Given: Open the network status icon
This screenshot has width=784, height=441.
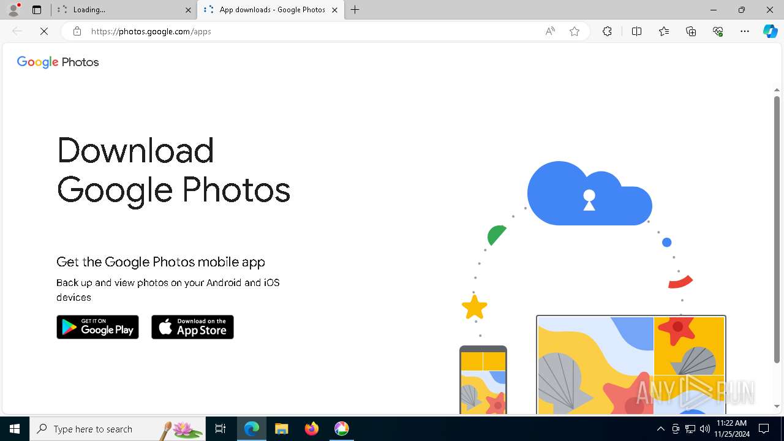Looking at the screenshot, I should (690, 429).
